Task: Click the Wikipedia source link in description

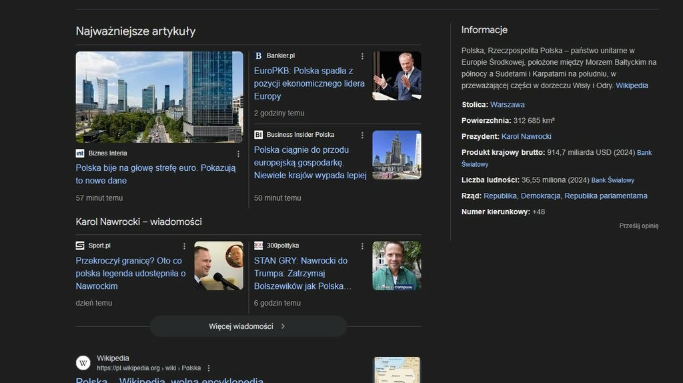Action: click(632, 85)
